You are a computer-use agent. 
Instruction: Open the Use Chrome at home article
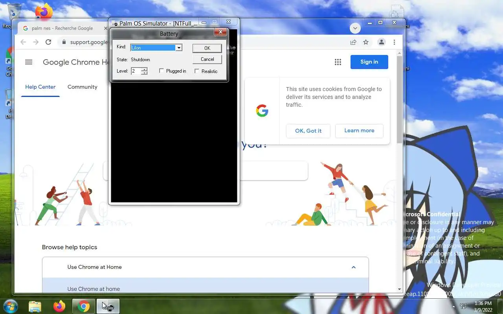94,289
